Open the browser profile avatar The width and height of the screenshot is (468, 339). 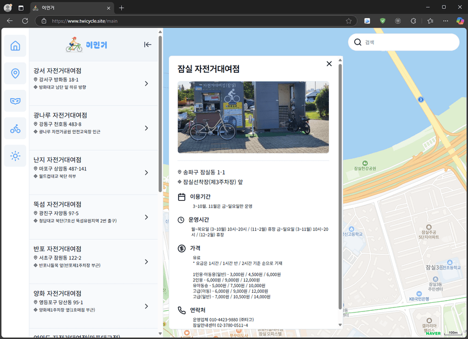point(8,8)
